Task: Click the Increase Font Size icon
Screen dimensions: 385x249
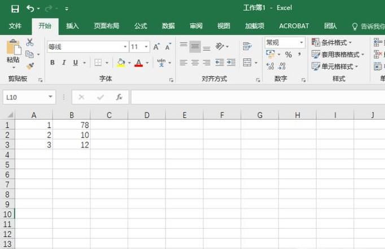Action: pyautogui.click(x=157, y=47)
